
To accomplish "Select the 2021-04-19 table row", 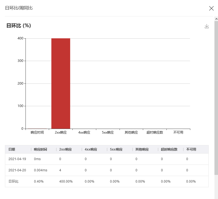I will 107,159.
